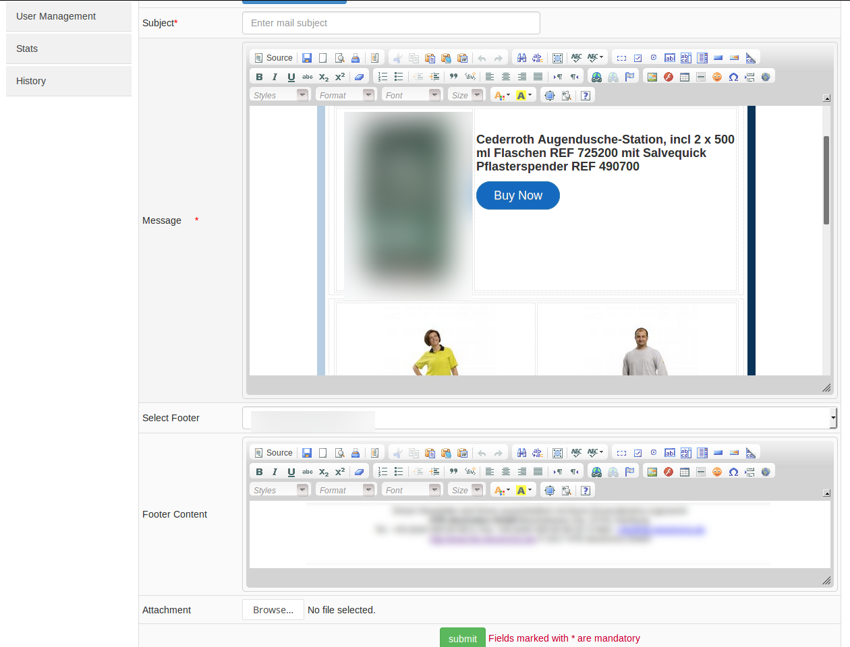Open the About (question mark) in Message editor
Viewport: 850px width, 647px height.
586,96
